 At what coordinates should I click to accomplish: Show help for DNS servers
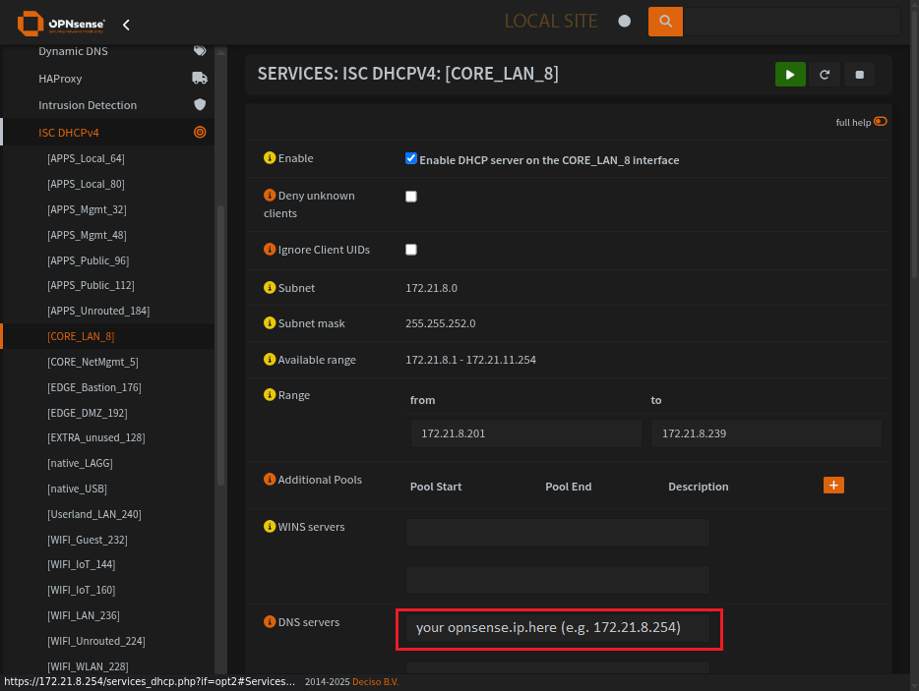point(270,622)
